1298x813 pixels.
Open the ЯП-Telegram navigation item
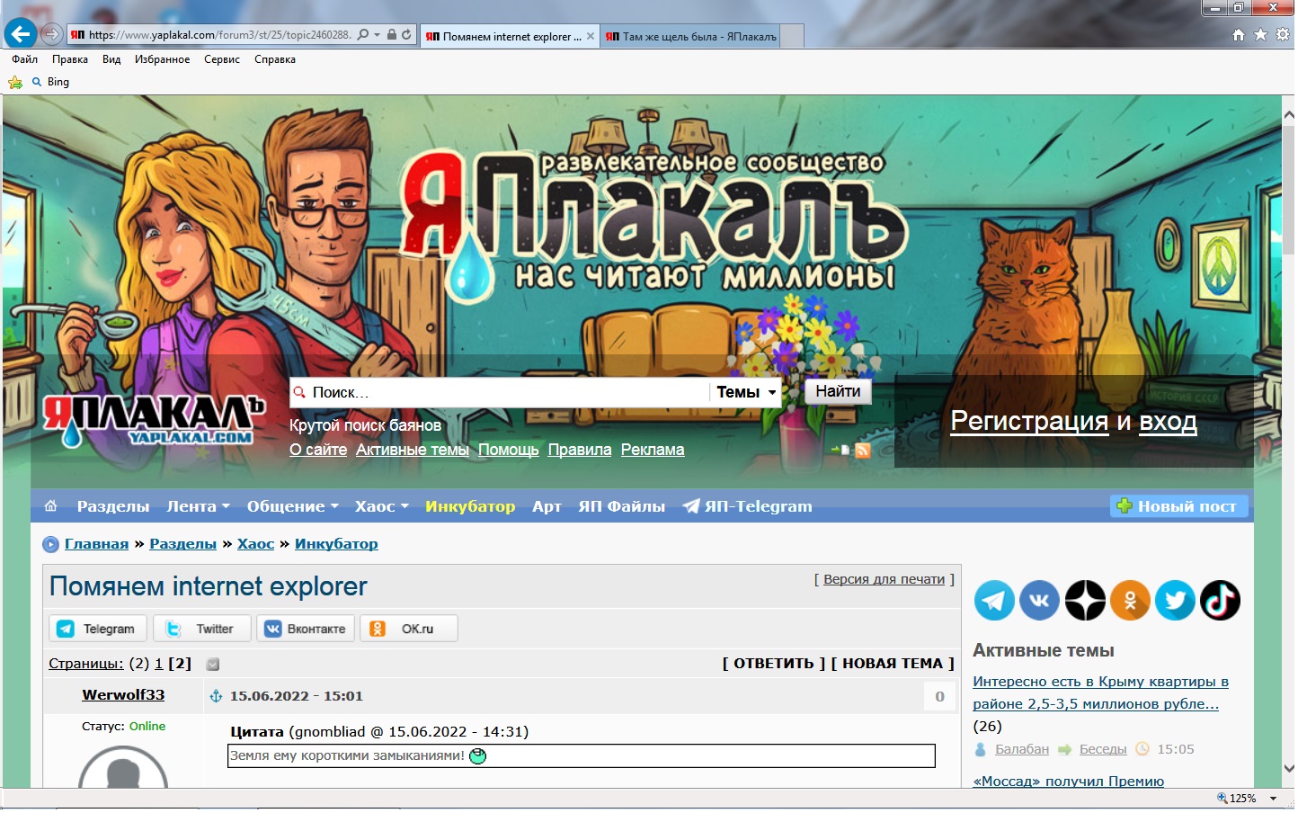748,507
